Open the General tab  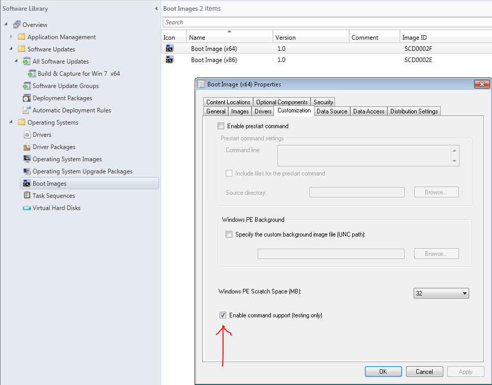[216, 111]
